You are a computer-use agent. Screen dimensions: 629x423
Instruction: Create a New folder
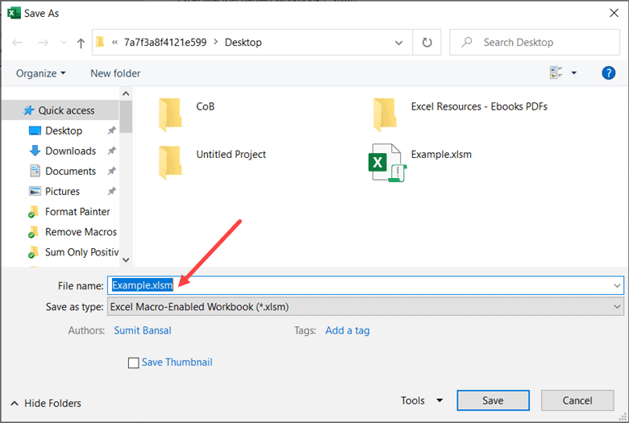pos(115,73)
